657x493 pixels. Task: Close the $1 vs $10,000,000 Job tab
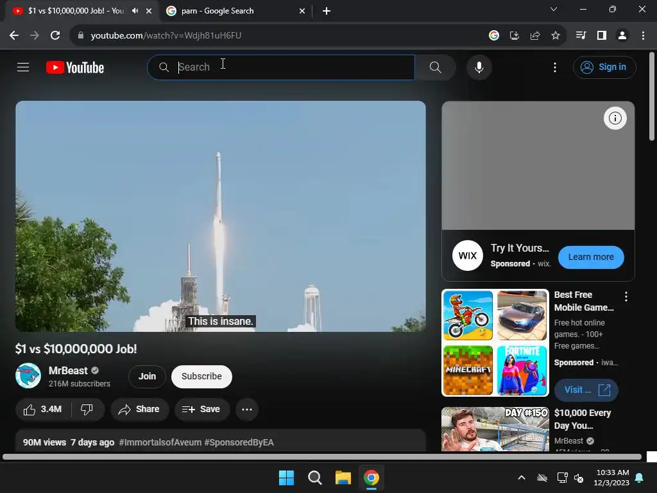pos(149,11)
